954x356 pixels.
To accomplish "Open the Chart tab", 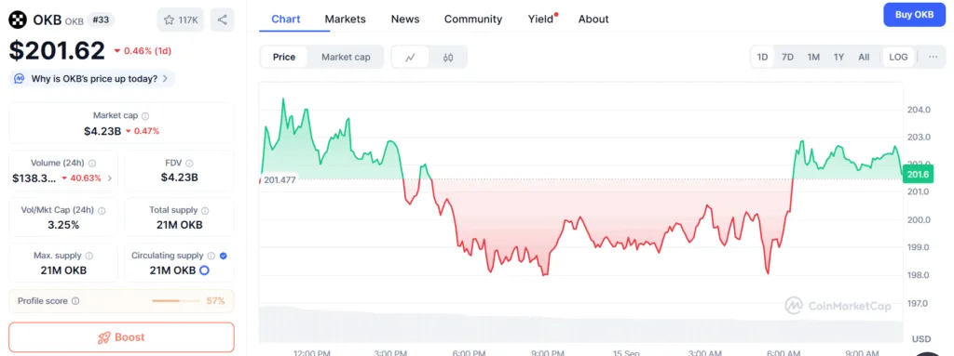I will tap(286, 19).
